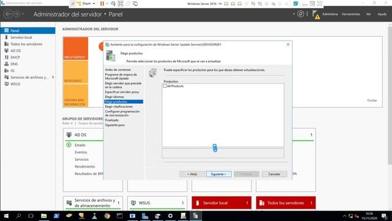
Task: Click VMware pause virtual machine icon
Action: pyautogui.click(x=102, y=4)
